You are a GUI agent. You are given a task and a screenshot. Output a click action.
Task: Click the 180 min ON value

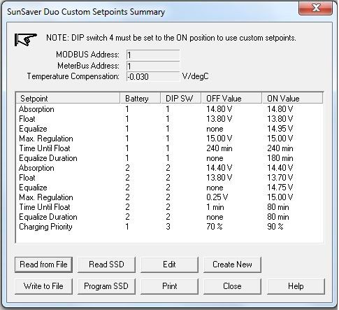pos(280,158)
